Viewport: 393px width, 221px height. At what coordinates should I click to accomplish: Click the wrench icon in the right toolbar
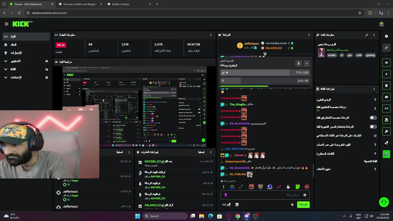(386, 131)
